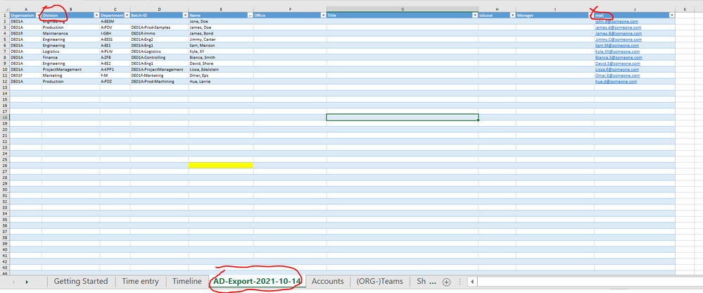Click the 'I-GBH' department cell
Image resolution: width=703 pixels, height=293 pixels.
point(115,33)
